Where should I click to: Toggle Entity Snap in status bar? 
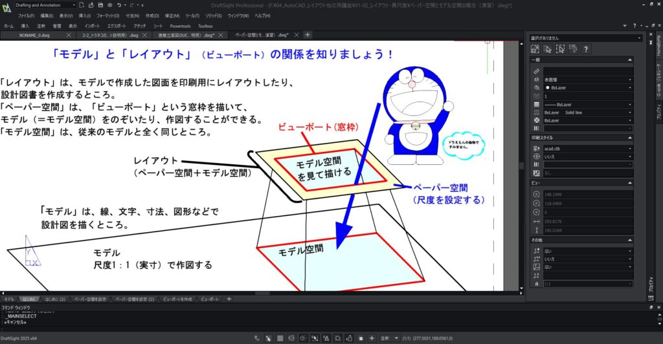315,338
